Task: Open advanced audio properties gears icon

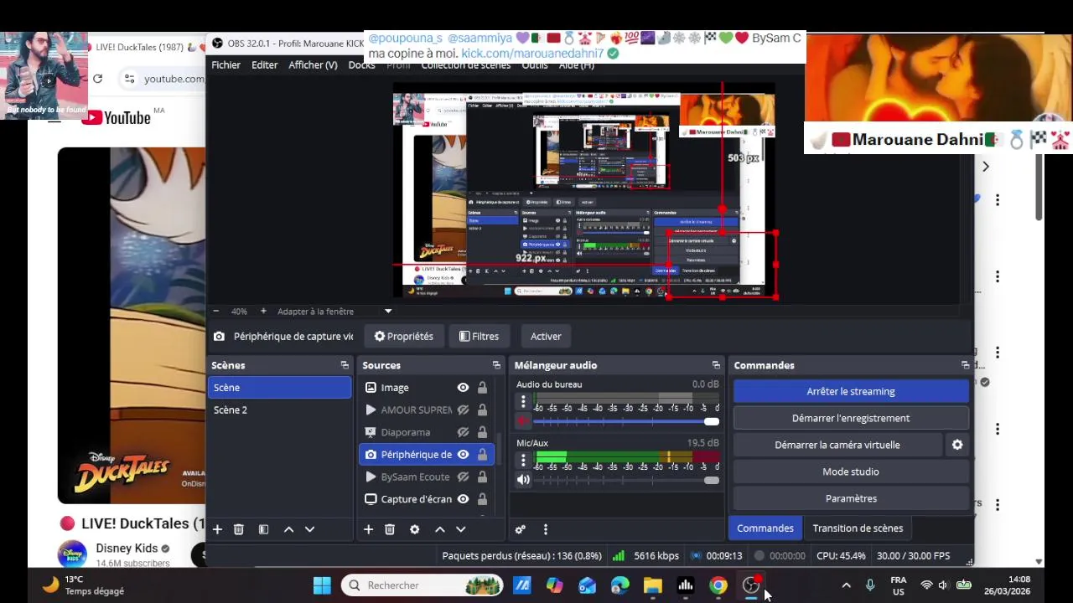Action: [521, 529]
